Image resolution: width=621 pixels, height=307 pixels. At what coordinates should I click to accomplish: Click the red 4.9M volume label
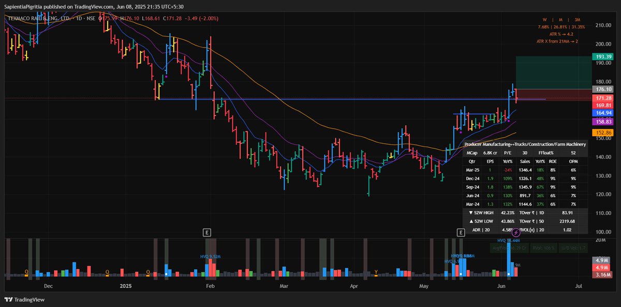coord(602,268)
